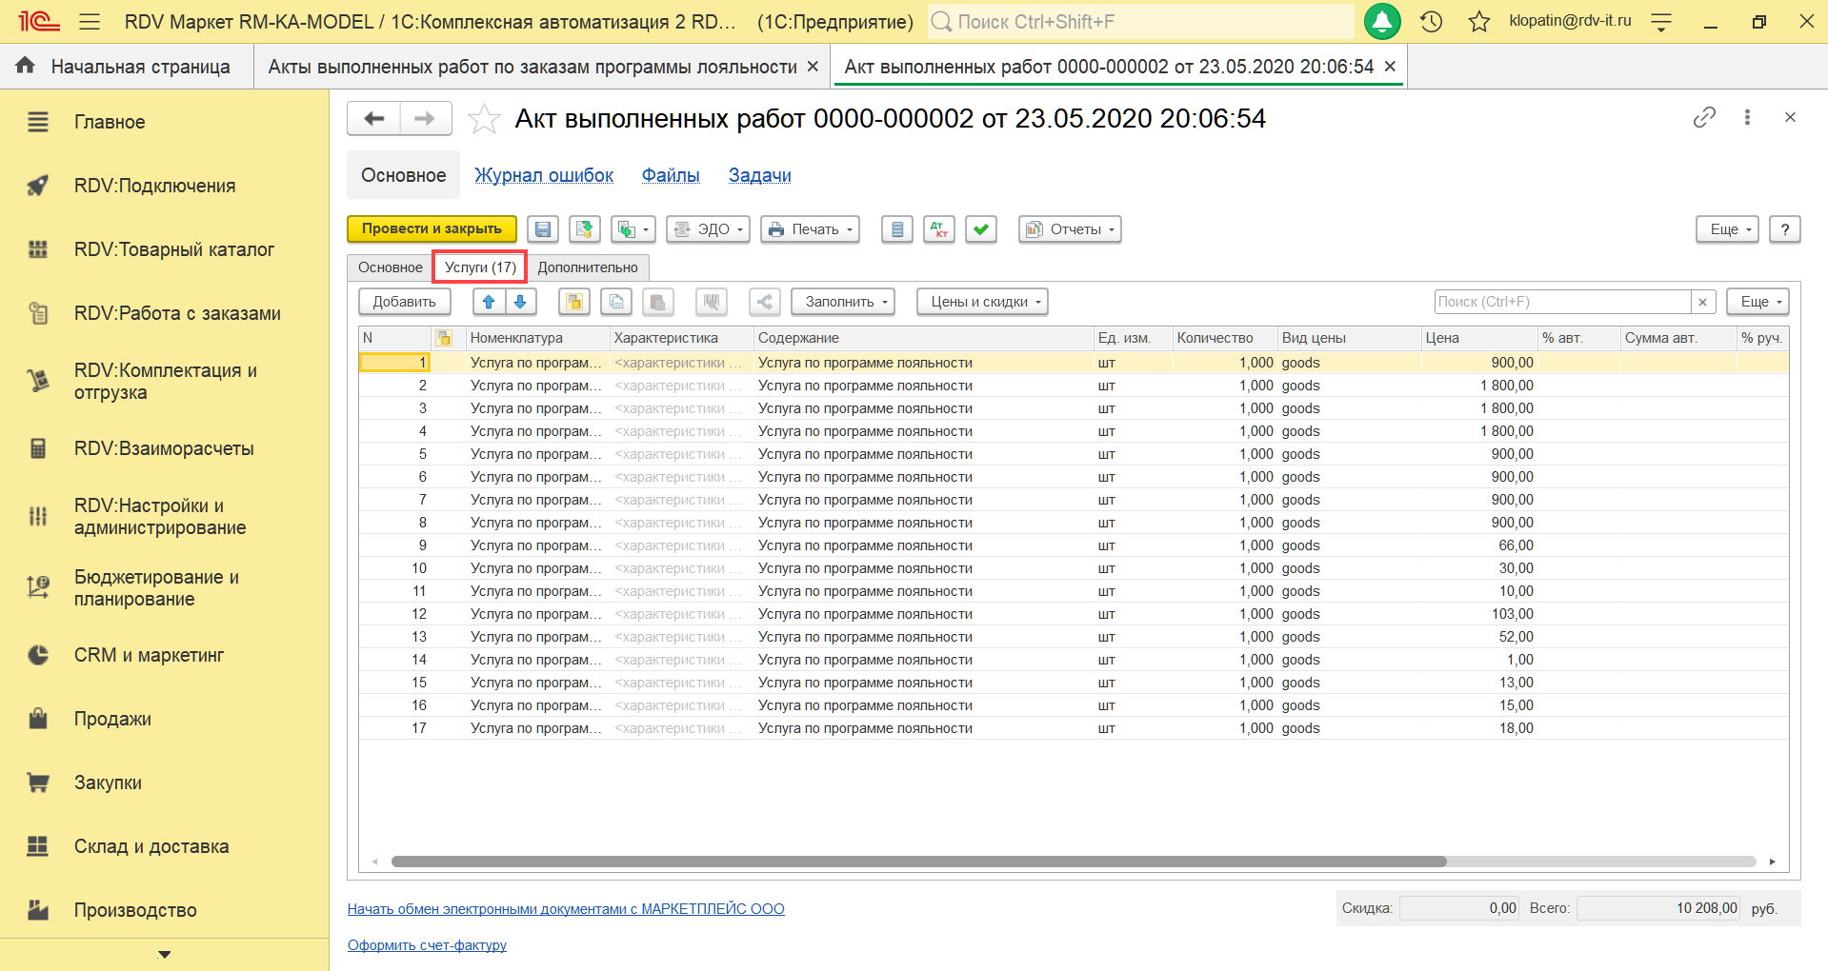Add document to favorites with star icon
1828x971 pixels.
pos(484,119)
